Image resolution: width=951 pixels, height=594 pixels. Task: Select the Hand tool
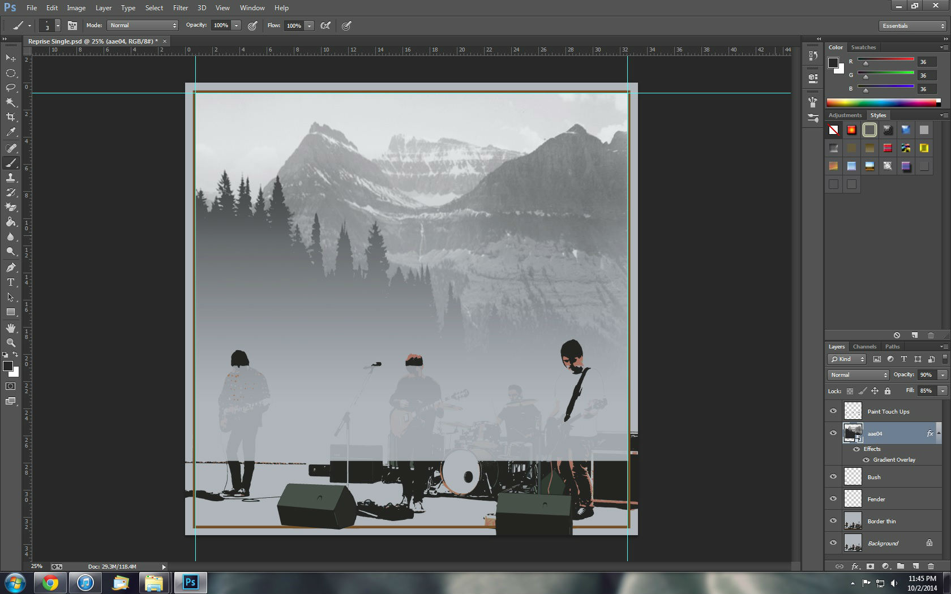(11, 328)
